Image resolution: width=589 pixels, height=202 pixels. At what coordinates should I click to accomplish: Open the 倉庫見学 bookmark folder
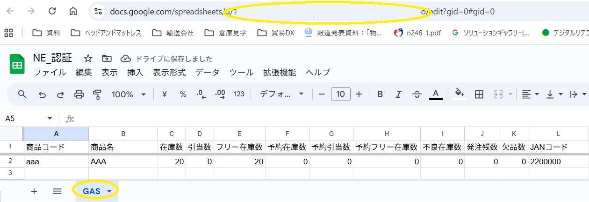(226, 33)
